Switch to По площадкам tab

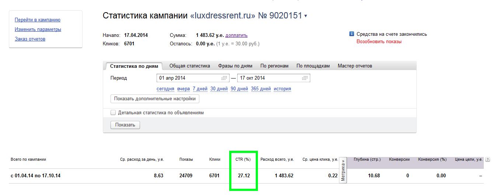click(313, 66)
